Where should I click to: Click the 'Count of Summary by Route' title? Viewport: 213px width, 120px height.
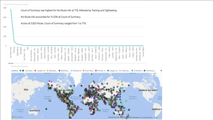16,4
